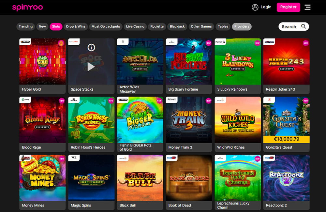Click the magnifying glass search icon
Viewport: 326px width, 212px height.
pyautogui.click(x=304, y=26)
